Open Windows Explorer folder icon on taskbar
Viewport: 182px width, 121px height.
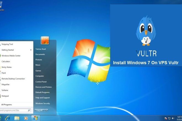click(17, 118)
